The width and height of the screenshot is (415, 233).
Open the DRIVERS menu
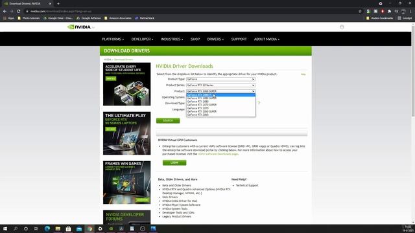pos(215,39)
